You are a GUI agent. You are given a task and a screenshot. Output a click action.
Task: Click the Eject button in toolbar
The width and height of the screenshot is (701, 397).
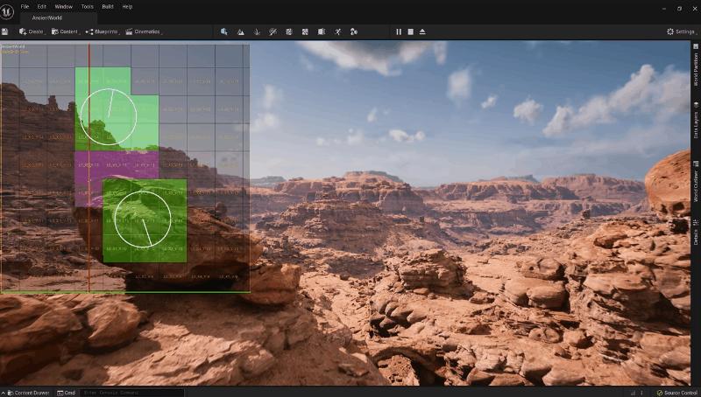[422, 31]
